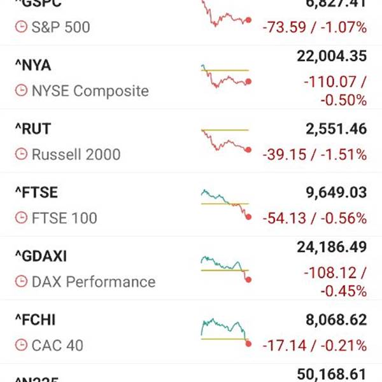
Task: Select the ^GDAXI ticker symbol
Action: coord(40,257)
